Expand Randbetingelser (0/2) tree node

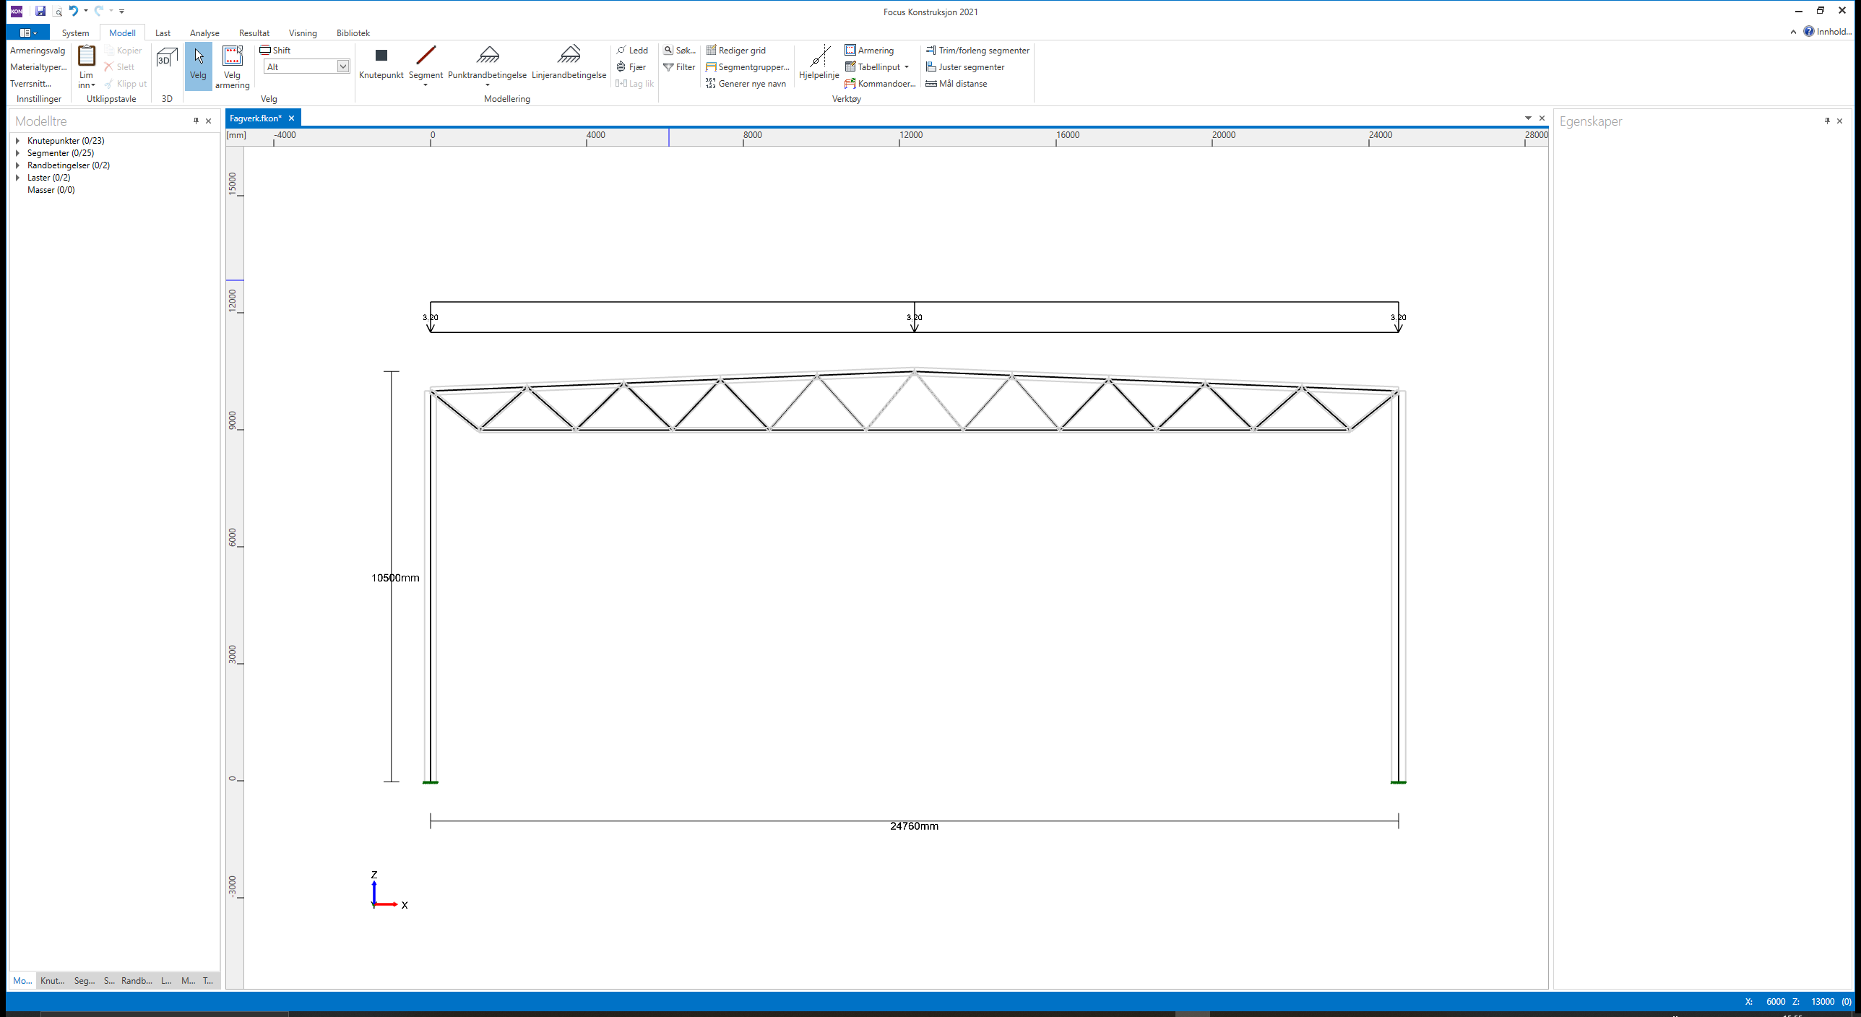(17, 165)
